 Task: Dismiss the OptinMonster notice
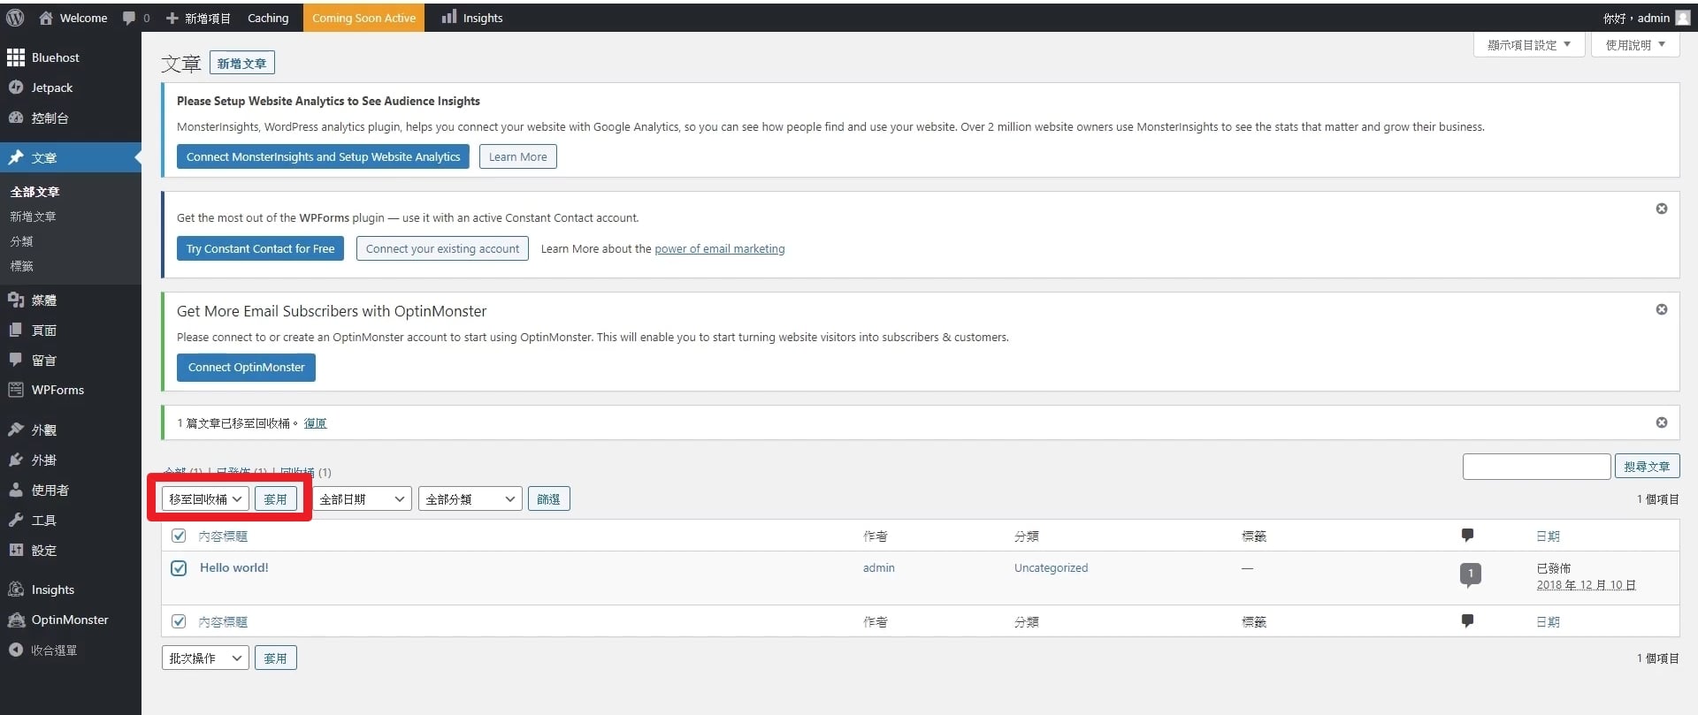[x=1662, y=309]
